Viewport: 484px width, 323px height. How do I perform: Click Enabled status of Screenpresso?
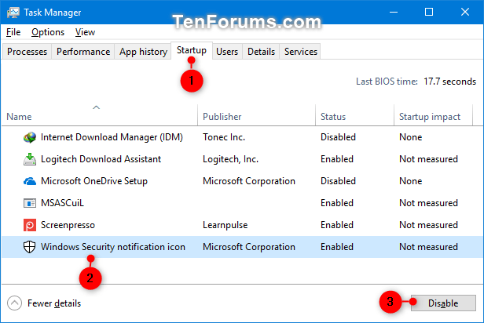click(337, 225)
